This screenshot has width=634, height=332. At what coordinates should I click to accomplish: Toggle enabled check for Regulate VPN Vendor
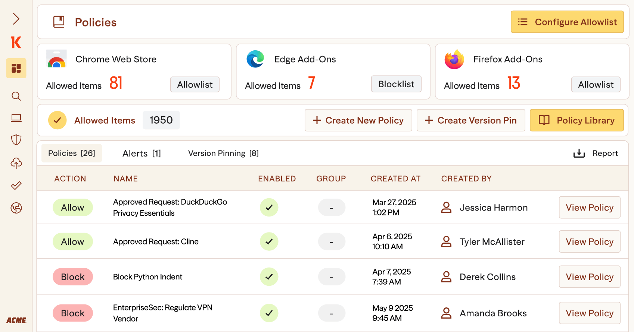pos(269,313)
